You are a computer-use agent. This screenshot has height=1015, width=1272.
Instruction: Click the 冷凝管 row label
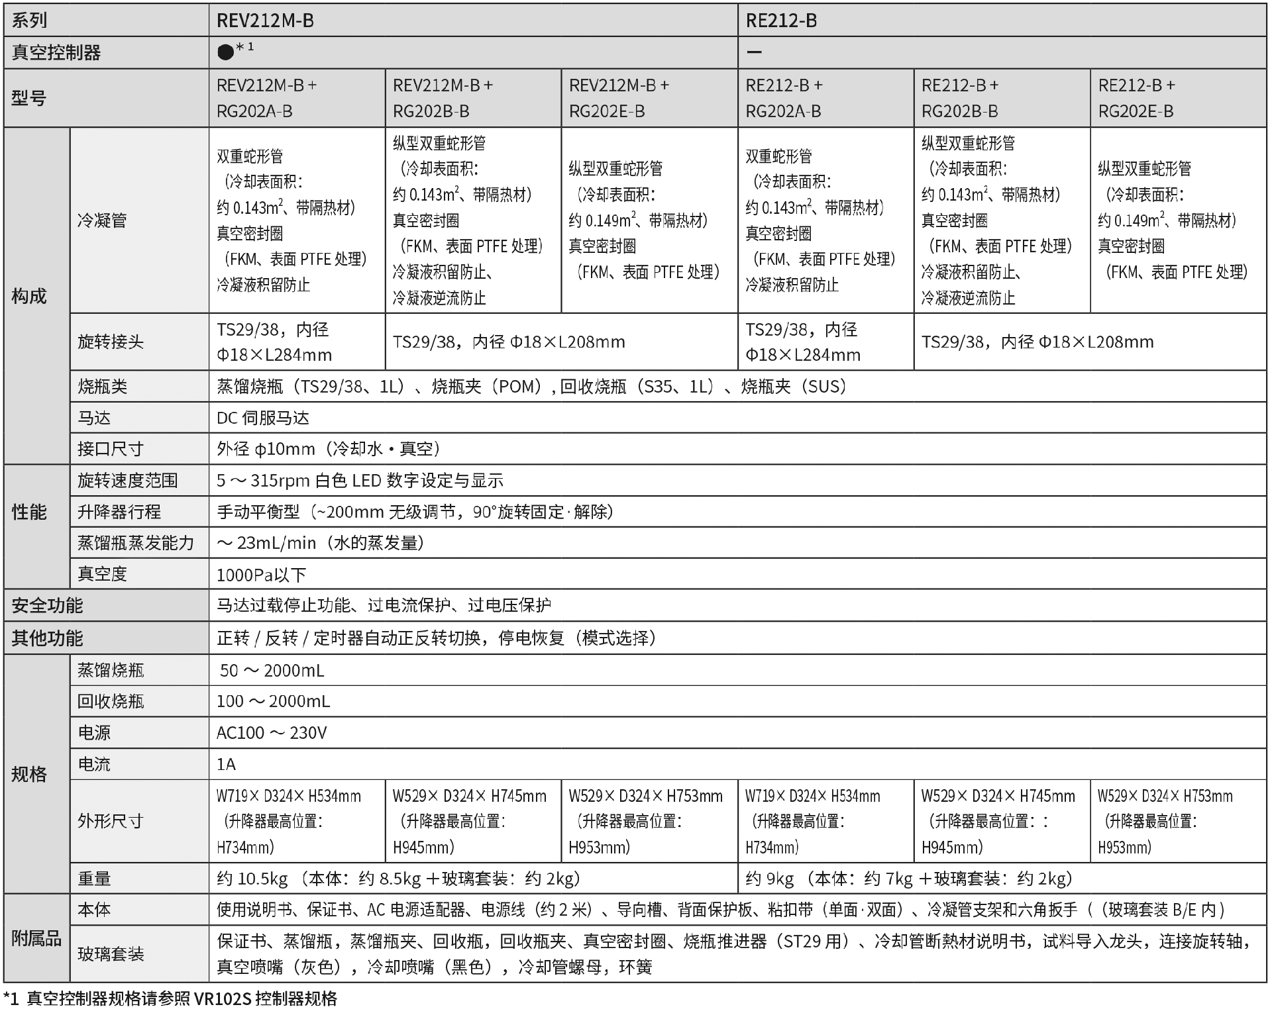coord(102,220)
